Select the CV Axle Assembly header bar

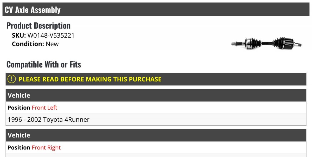click(x=156, y=10)
